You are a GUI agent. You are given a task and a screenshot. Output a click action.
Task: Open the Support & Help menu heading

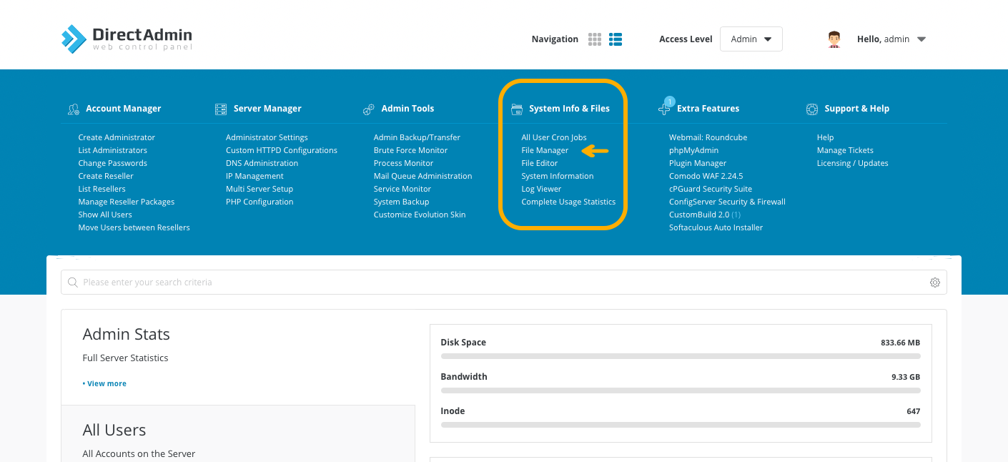coord(857,109)
